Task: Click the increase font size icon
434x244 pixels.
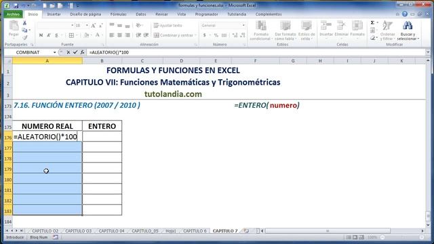Action: [x=94, y=26]
